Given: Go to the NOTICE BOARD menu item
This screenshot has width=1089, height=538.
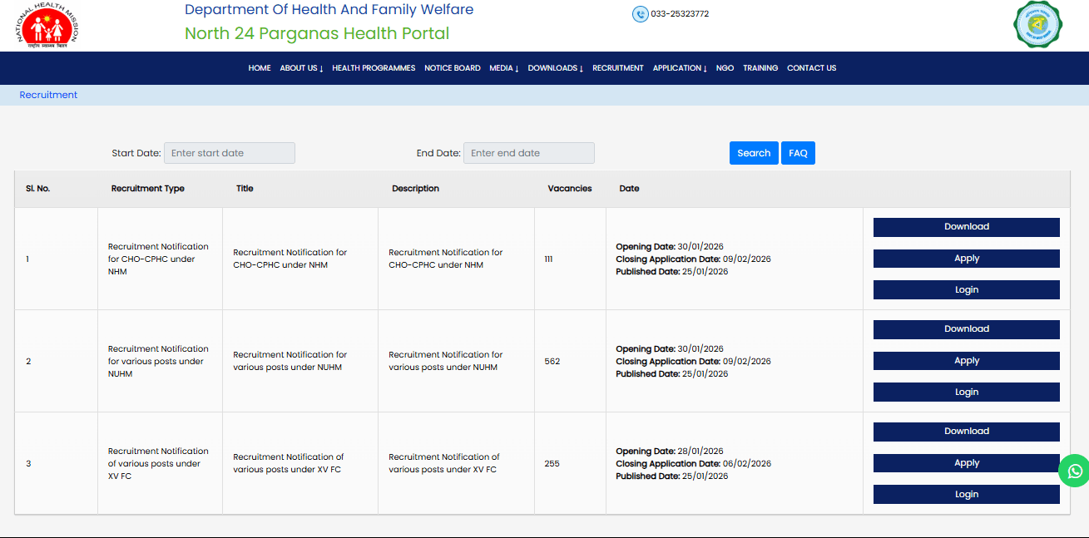Looking at the screenshot, I should tap(452, 68).
